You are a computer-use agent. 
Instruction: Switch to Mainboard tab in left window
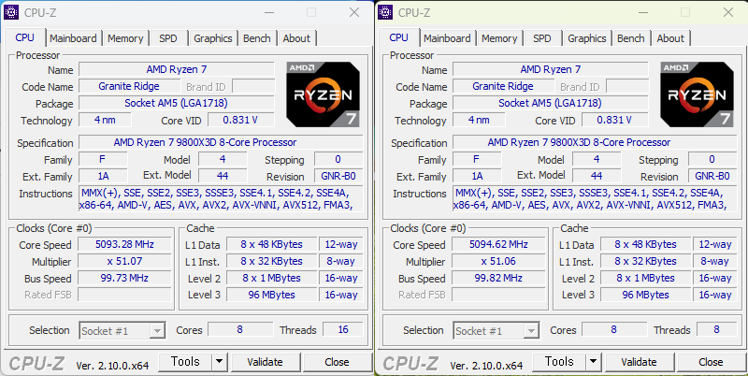tap(73, 38)
